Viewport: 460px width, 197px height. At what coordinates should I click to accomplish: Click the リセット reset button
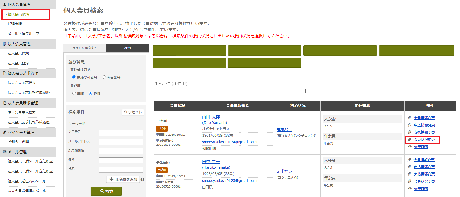click(133, 112)
